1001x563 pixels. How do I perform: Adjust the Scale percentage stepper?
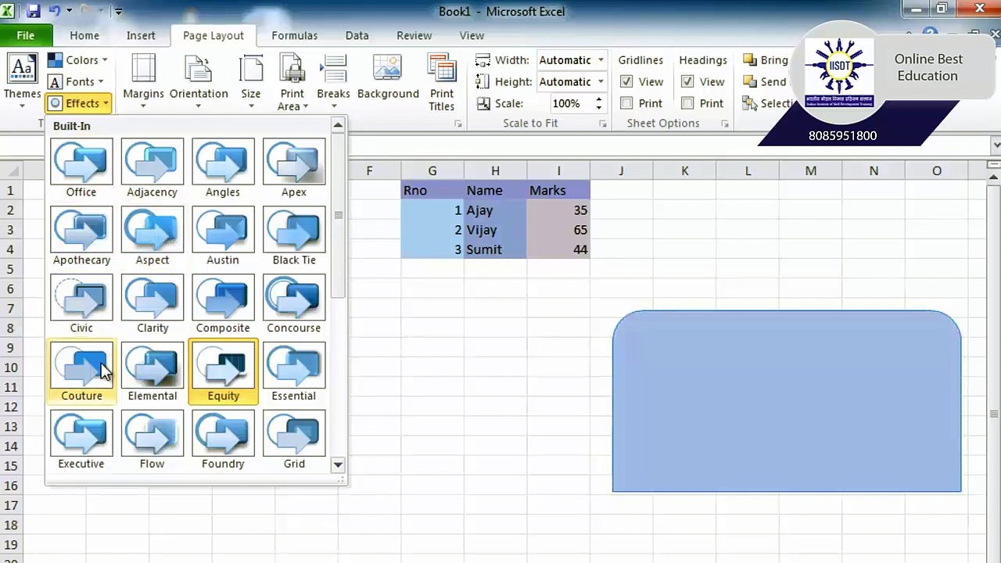pos(598,103)
